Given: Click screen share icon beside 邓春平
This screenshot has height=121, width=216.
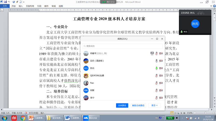Looking at the screenshot, I should (152, 53).
